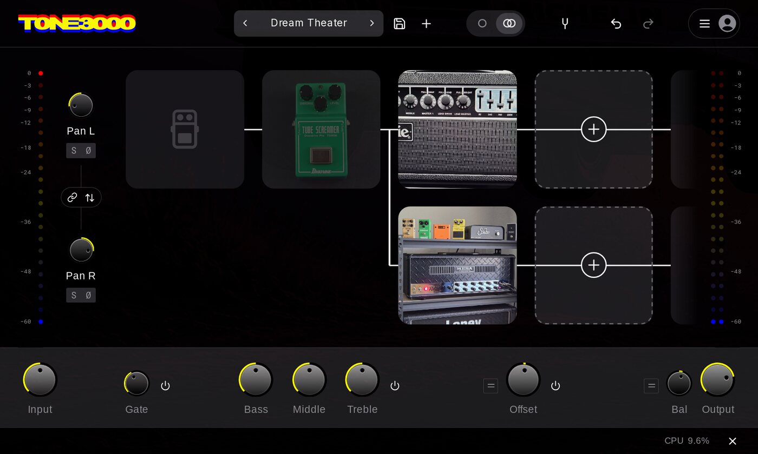Screen dimensions: 758x454
Task: Close the CPU status bar
Action: click(733, 441)
